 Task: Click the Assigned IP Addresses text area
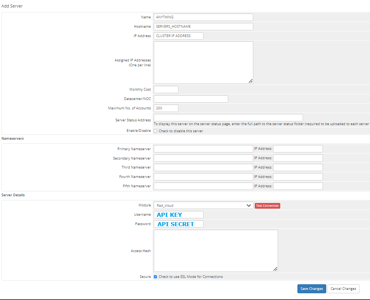pyautogui.click(x=204, y=63)
